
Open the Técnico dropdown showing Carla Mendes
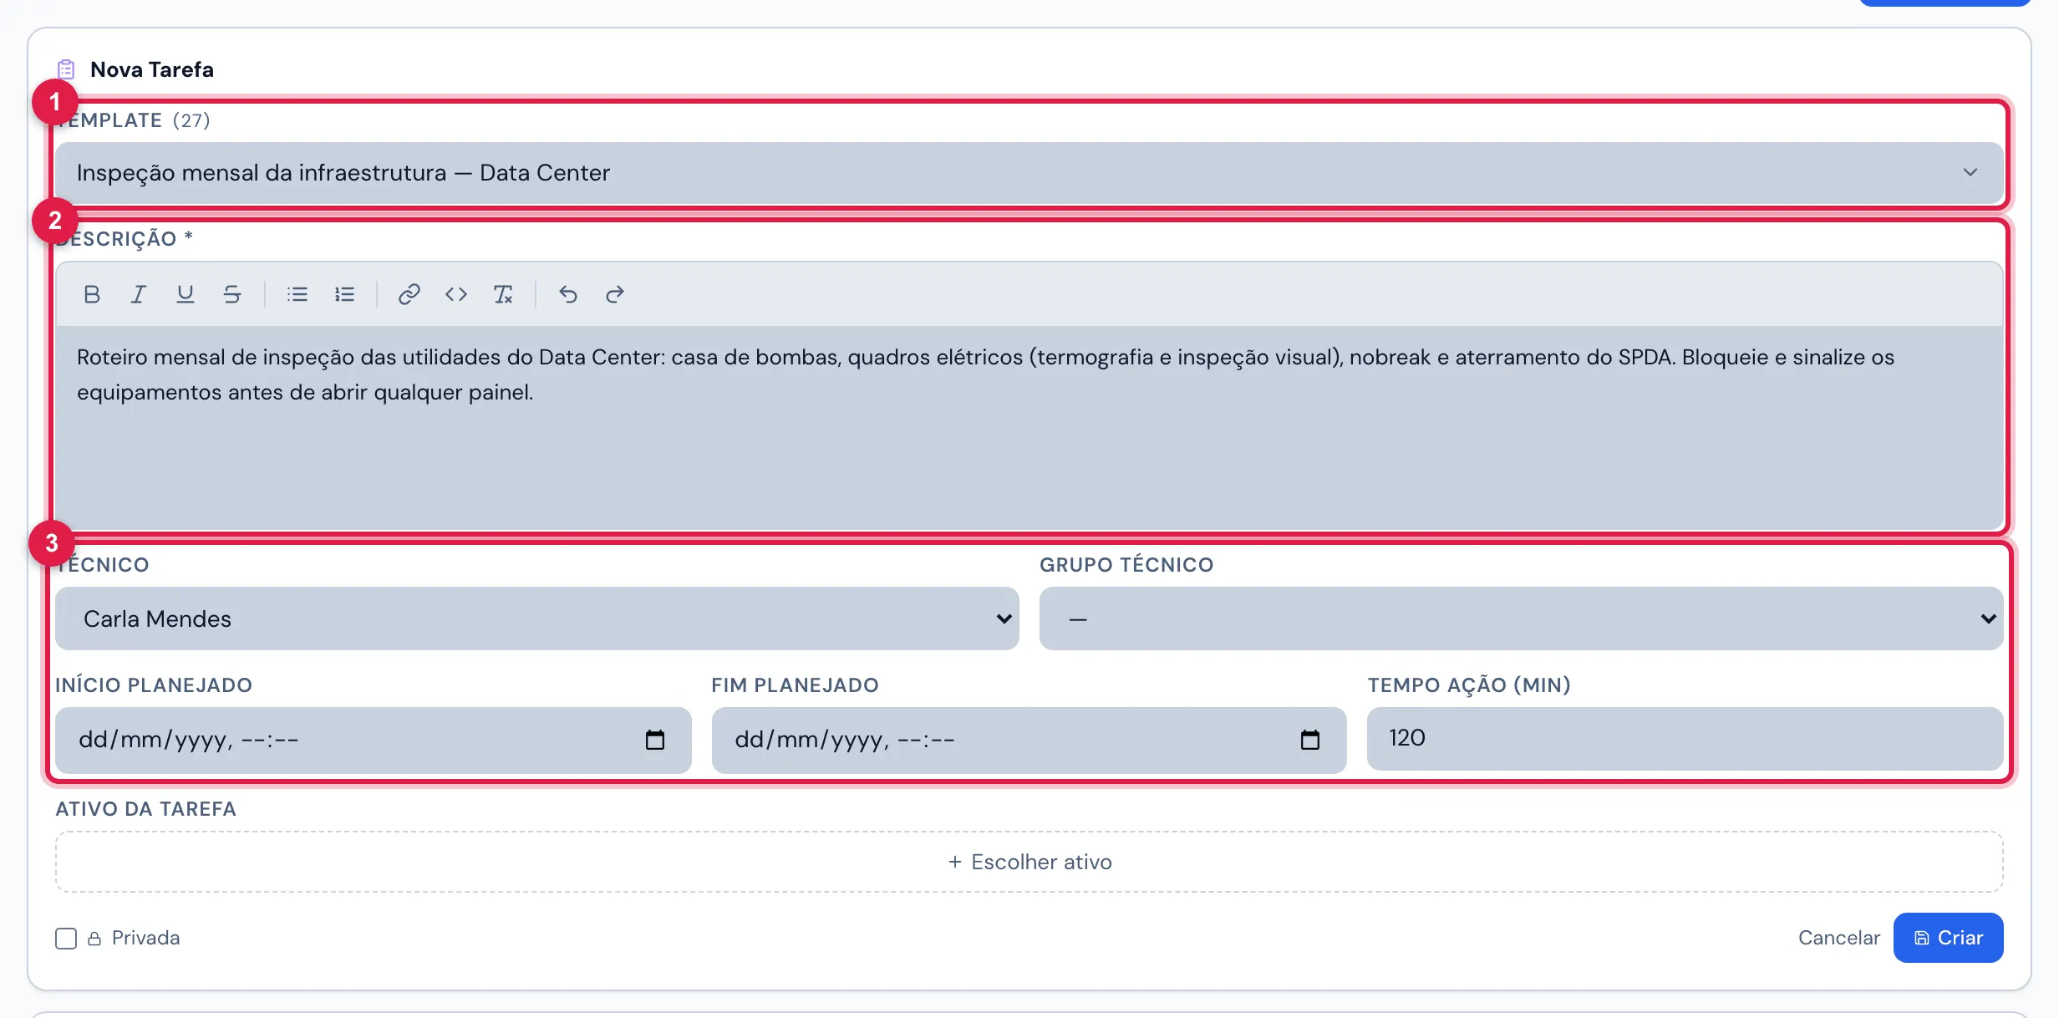tap(537, 618)
